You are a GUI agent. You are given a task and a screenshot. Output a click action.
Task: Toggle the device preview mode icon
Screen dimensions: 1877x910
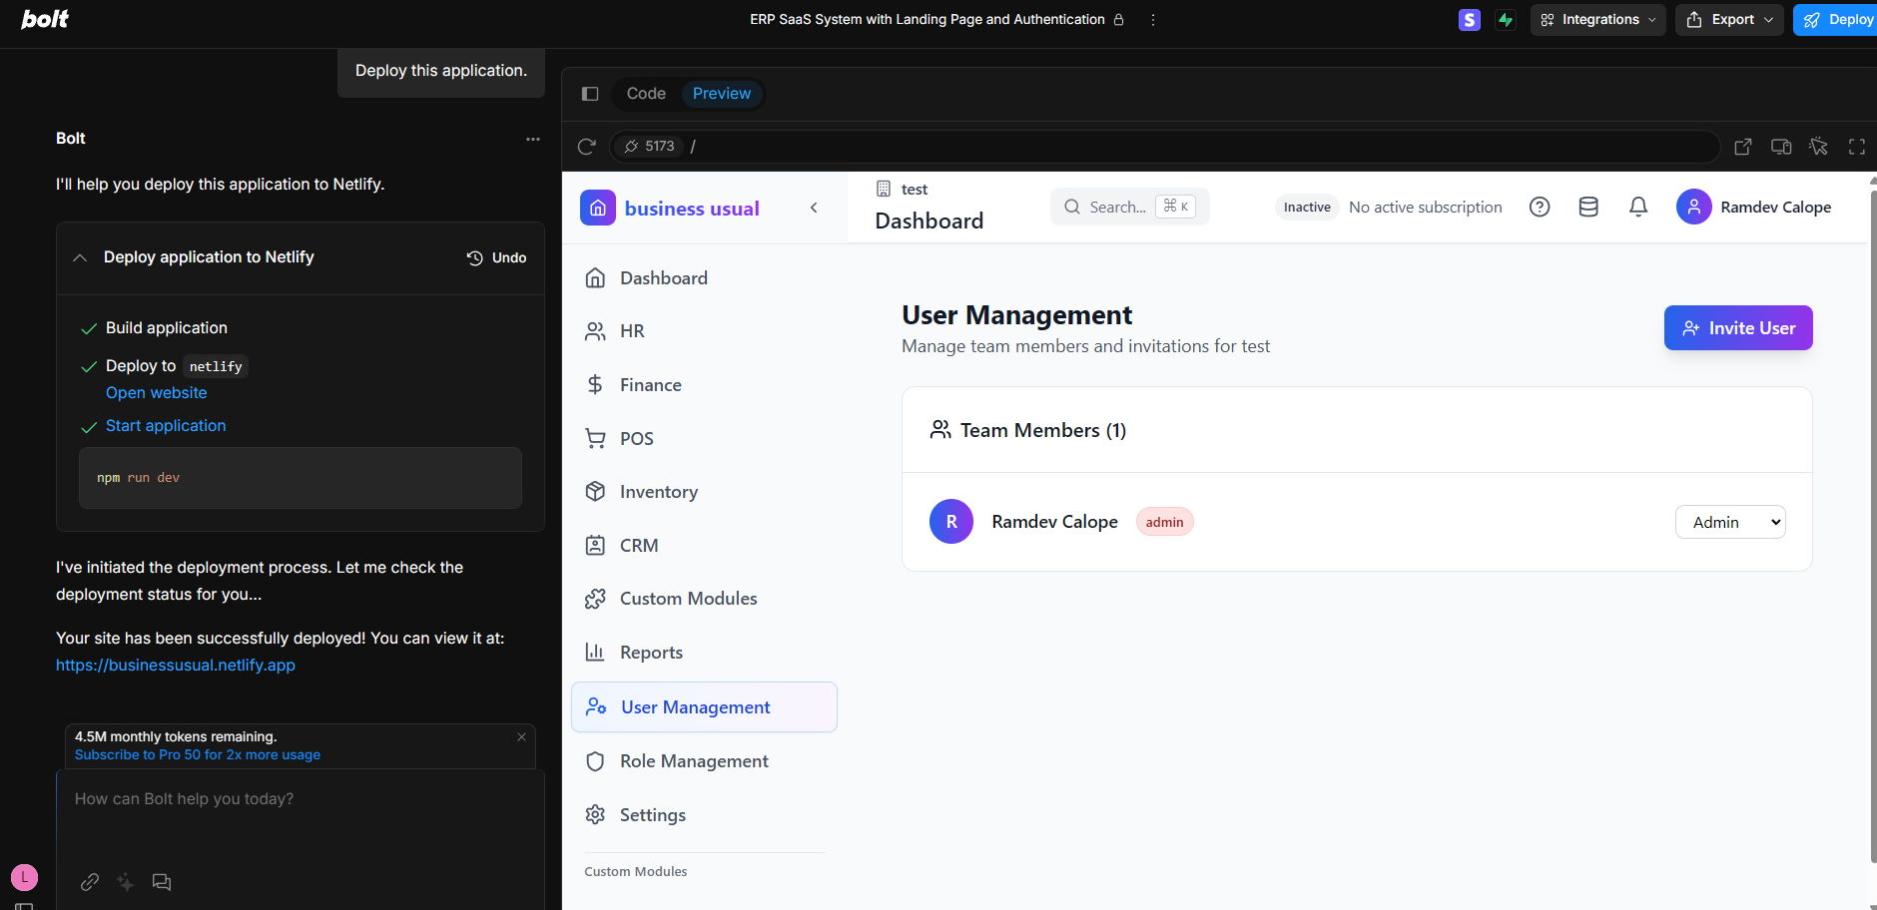pos(1781,147)
